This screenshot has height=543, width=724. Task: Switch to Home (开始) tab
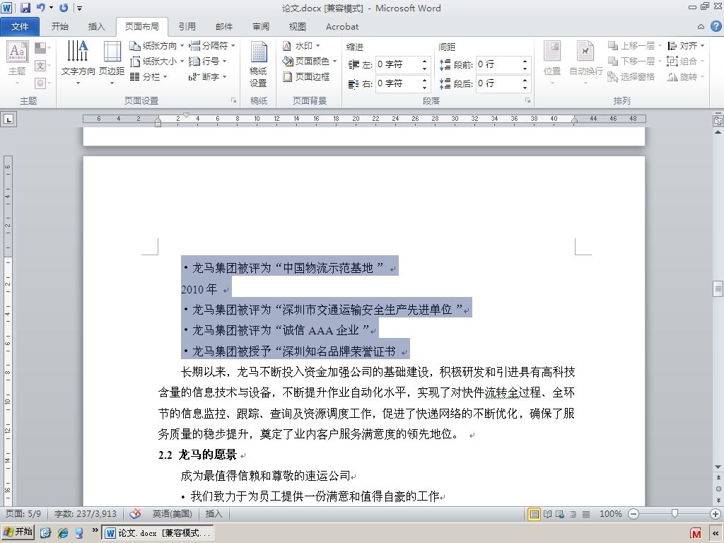coord(60,27)
